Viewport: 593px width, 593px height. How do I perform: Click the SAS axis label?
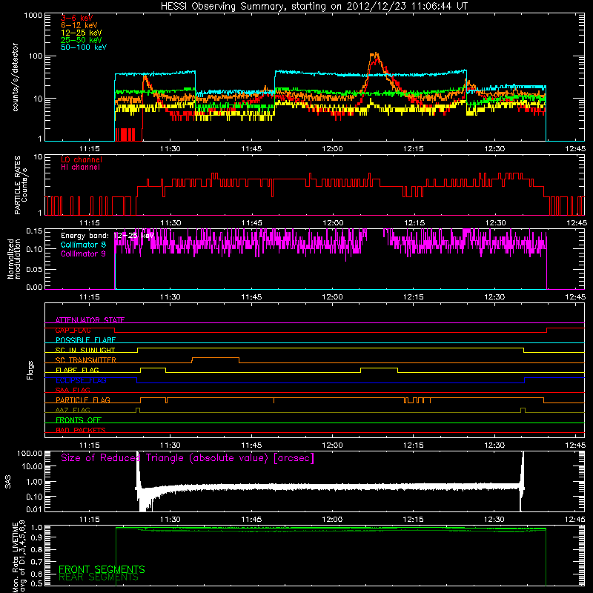[8, 482]
